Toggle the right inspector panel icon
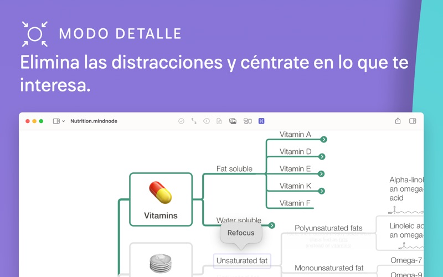Image resolution: width=443 pixels, height=277 pixels. coord(413,121)
